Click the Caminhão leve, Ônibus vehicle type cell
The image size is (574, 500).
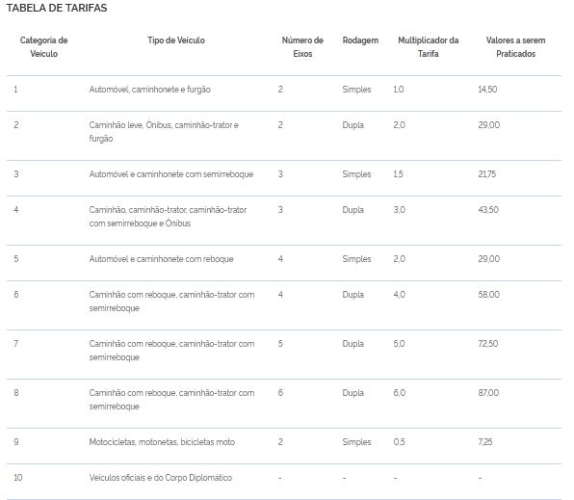pyautogui.click(x=164, y=132)
